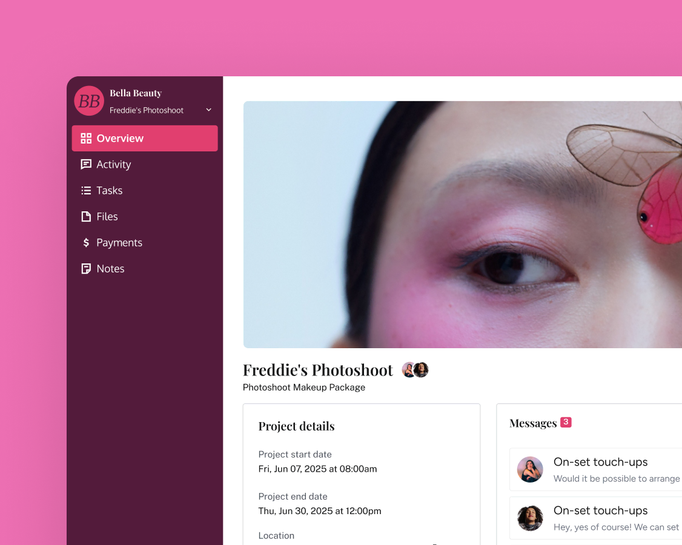Screen dimensions: 682x545
Task: Click the Notes sticky icon
Action: [x=86, y=269]
